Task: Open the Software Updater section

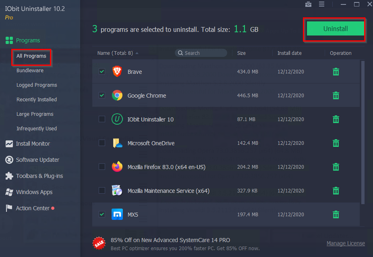Action: [37, 160]
